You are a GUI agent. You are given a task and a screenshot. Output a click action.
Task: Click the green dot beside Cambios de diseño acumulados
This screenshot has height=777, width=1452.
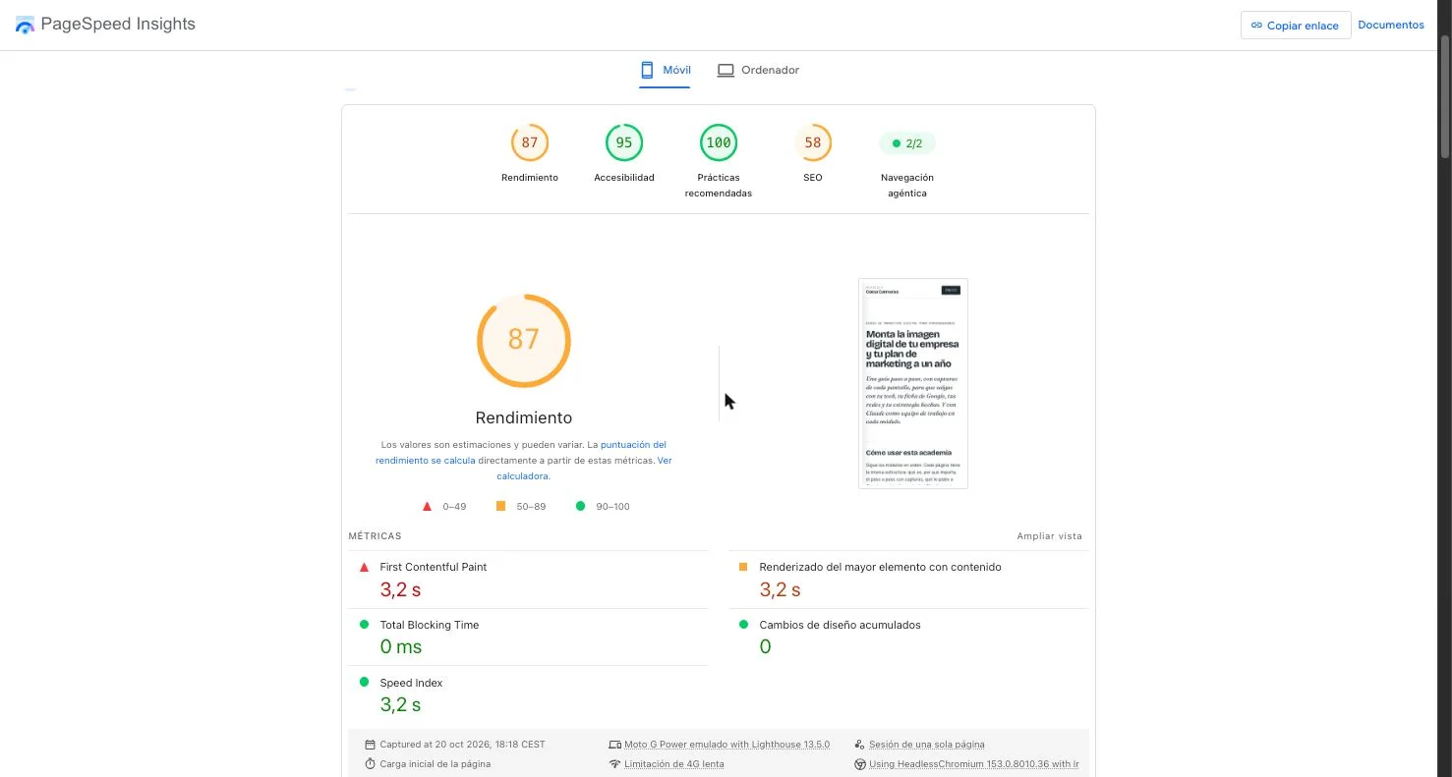point(743,625)
